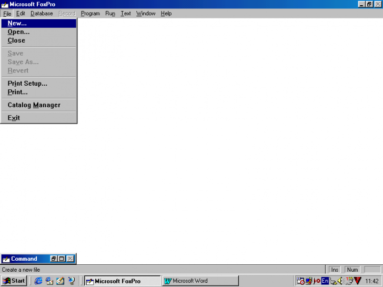383x287 pixels.
Task: Open the Program menu in menu bar
Action: click(x=90, y=14)
